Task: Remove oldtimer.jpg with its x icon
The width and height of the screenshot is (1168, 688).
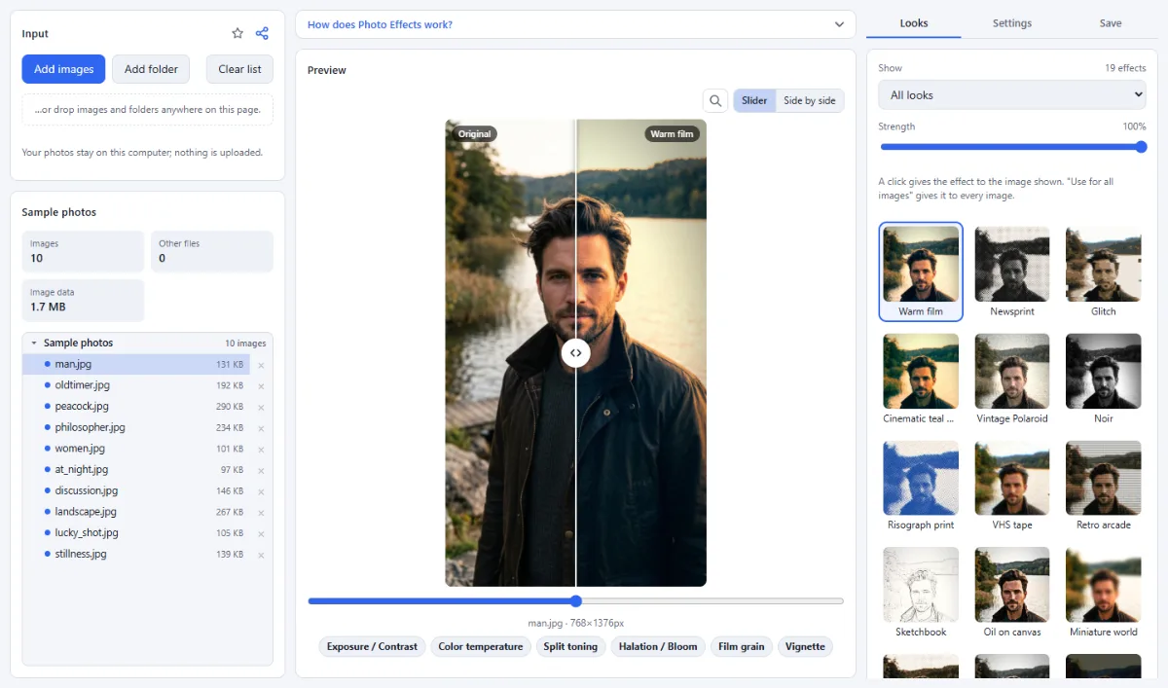Action: tap(261, 386)
